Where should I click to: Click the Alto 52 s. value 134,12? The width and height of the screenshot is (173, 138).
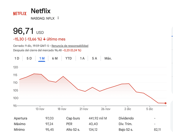click(x=93, y=129)
